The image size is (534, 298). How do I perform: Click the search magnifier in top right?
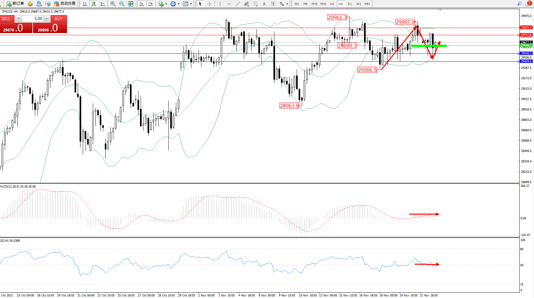tap(519, 4)
